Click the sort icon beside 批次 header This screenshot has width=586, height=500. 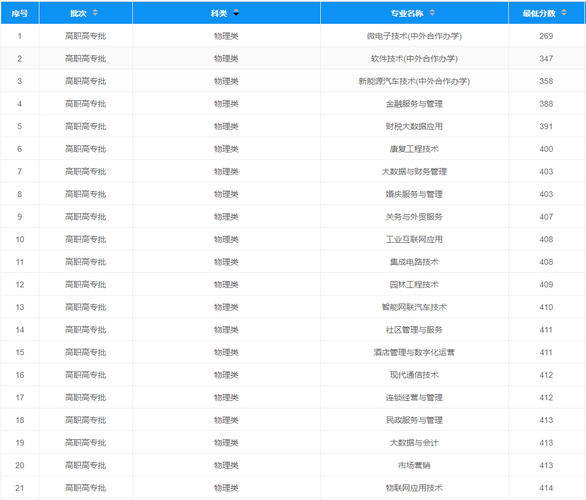pyautogui.click(x=95, y=13)
